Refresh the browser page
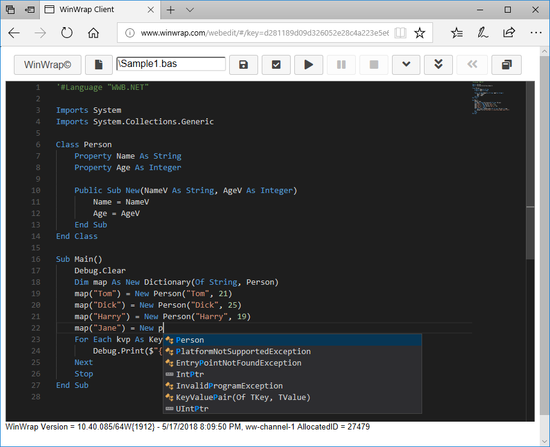The image size is (550, 447). [x=67, y=33]
